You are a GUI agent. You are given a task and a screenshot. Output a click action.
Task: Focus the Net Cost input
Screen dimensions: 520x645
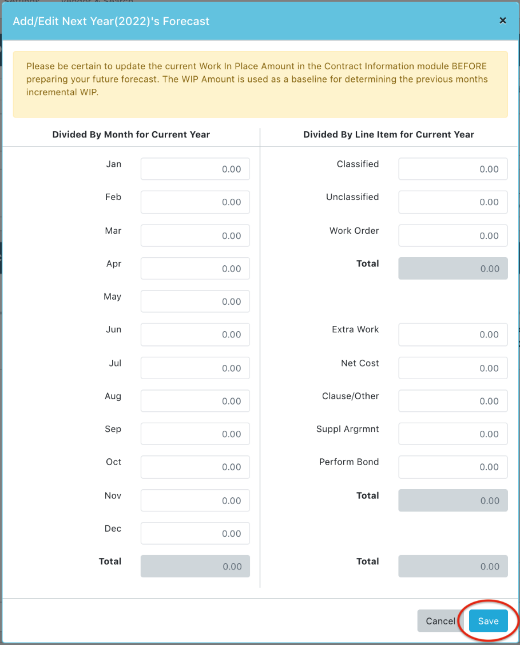[453, 368]
